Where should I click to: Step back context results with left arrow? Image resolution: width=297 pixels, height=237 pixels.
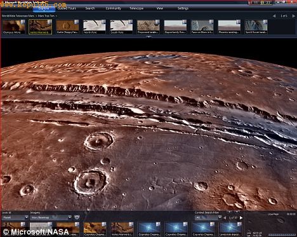click(x=225, y=217)
